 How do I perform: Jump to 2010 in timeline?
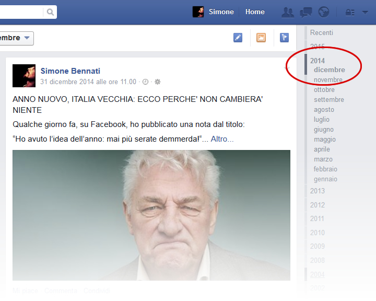(318, 233)
